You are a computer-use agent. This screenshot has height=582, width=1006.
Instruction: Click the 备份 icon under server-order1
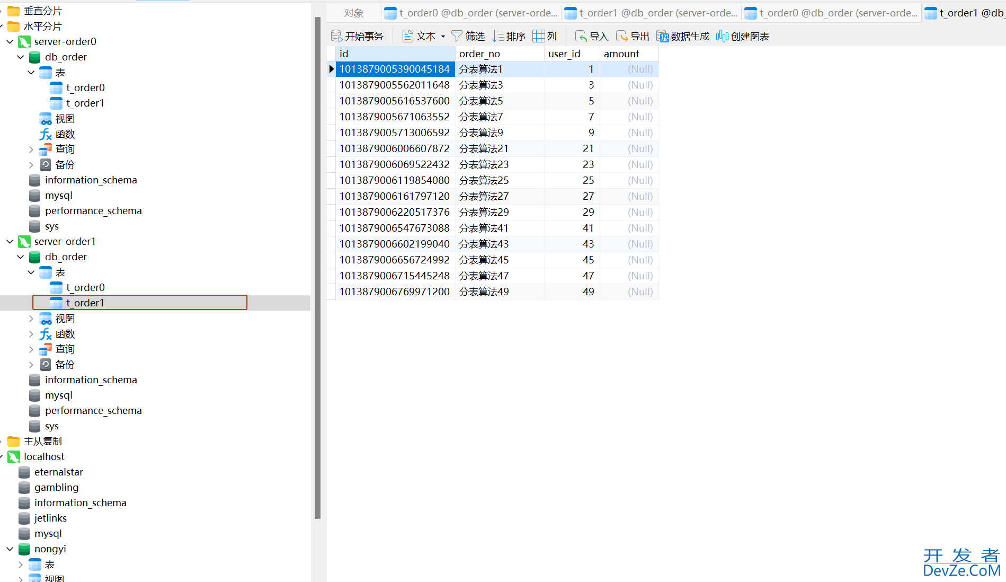click(x=46, y=365)
